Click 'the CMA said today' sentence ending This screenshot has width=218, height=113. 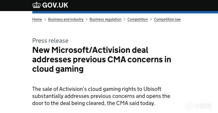click(x=136, y=103)
